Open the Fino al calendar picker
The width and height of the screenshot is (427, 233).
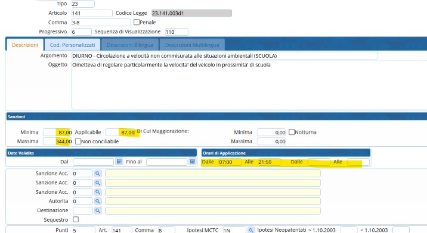192,162
